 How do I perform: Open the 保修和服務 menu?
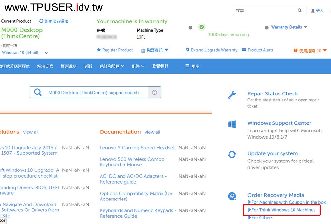(112, 66)
